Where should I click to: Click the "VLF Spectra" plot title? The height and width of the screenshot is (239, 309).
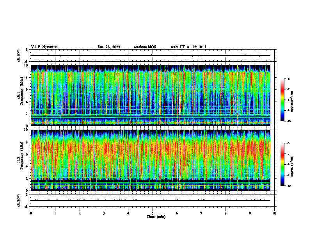click(x=44, y=47)
